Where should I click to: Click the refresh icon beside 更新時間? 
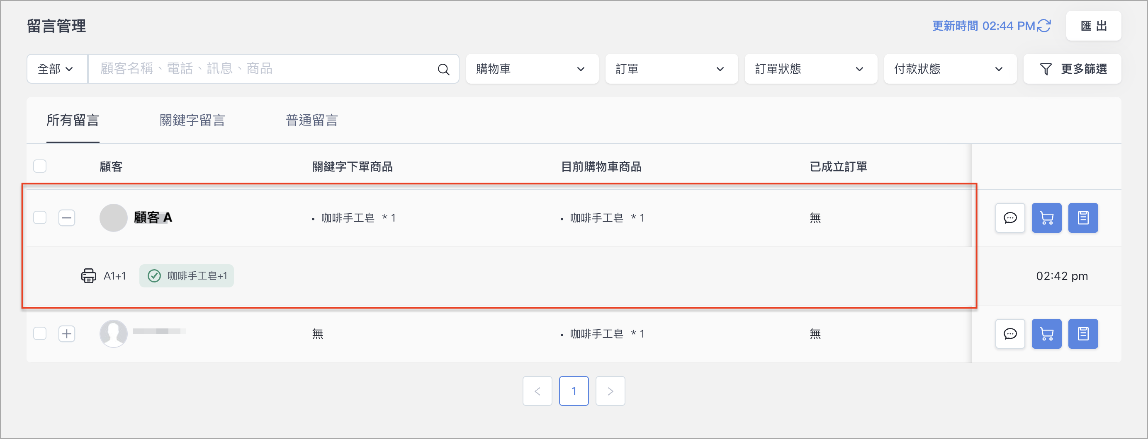tap(1044, 26)
